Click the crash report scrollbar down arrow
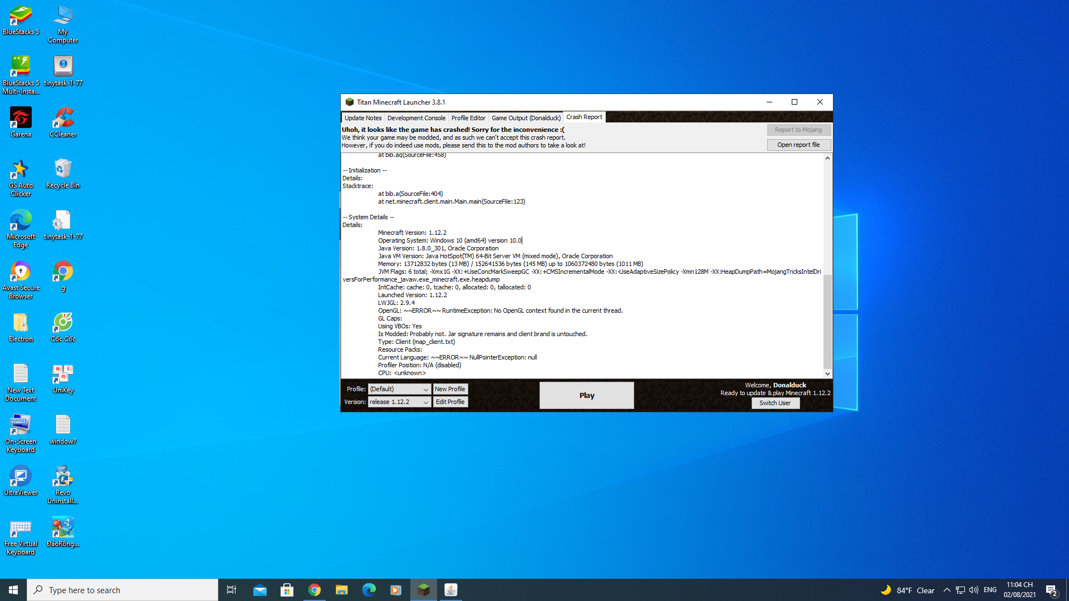The image size is (1069, 601). tap(827, 374)
